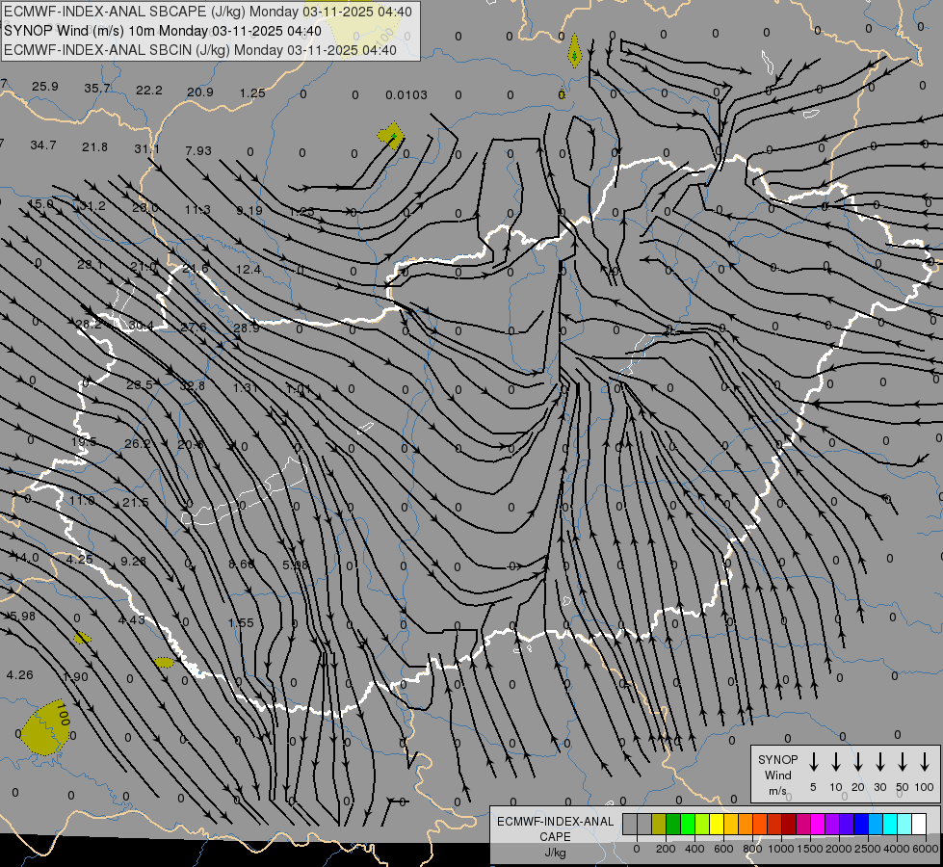This screenshot has width=943, height=867.
Task: Click the ECMWF-INDEX-ANAL SBCIN title line
Action: pyautogui.click(x=200, y=50)
